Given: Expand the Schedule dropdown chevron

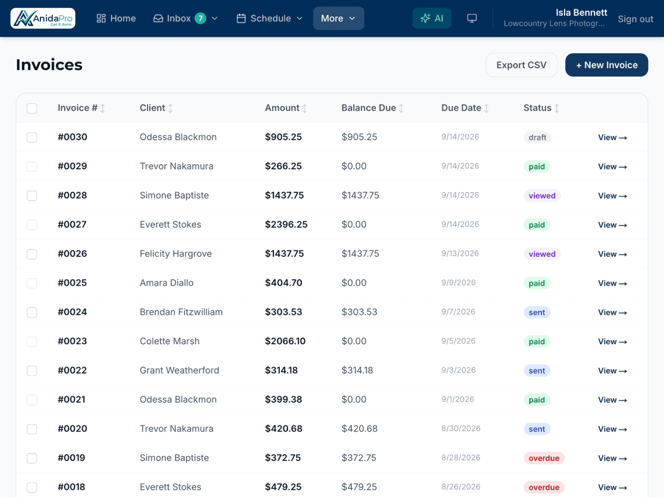Looking at the screenshot, I should point(300,18).
